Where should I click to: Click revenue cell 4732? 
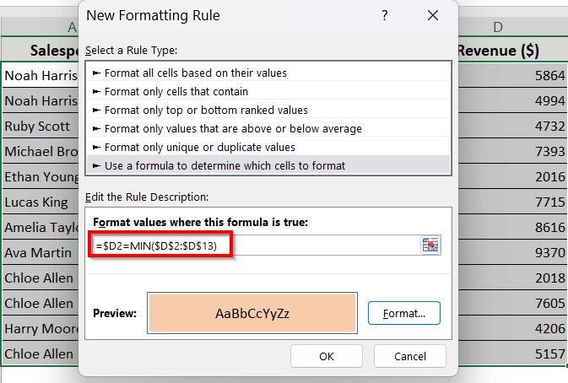click(513, 126)
